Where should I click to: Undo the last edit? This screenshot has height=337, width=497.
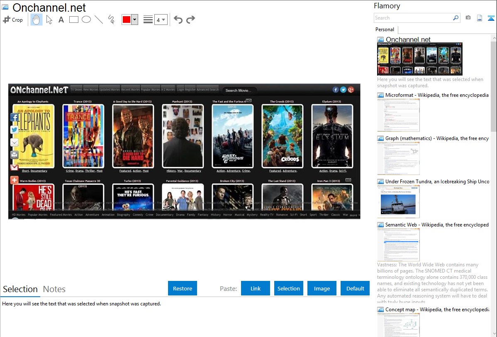[178, 20]
